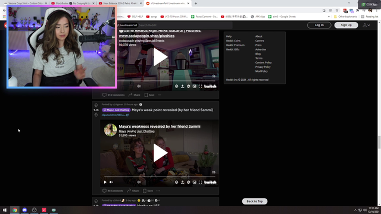This screenshot has height=214, width=381.
Task: Open comments on sodapoppin post
Action: click(x=114, y=95)
